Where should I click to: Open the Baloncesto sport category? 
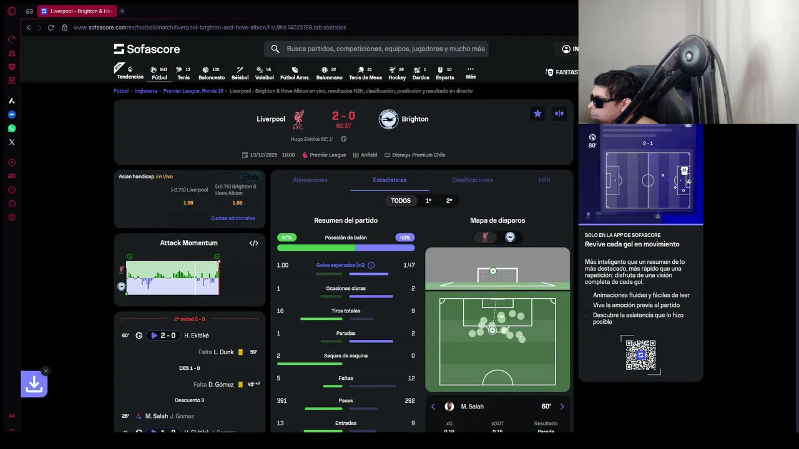[212, 74]
